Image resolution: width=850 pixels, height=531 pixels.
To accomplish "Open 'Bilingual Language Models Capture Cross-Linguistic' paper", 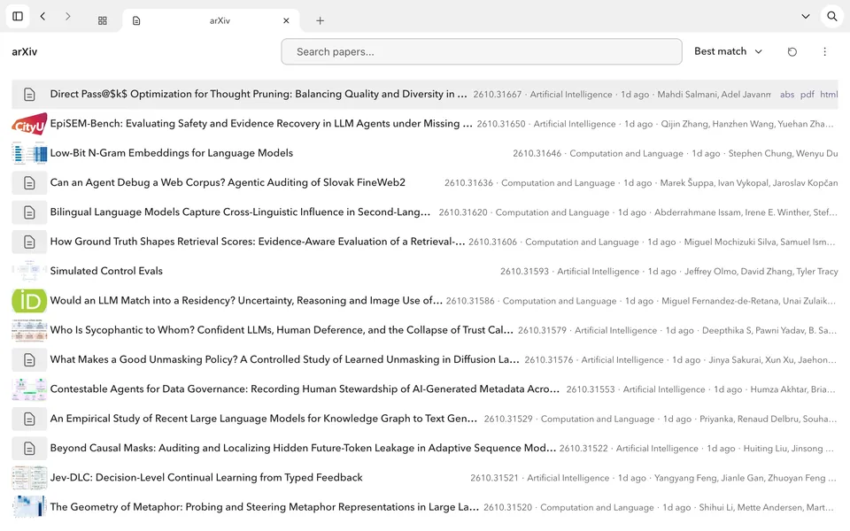I will coord(240,212).
